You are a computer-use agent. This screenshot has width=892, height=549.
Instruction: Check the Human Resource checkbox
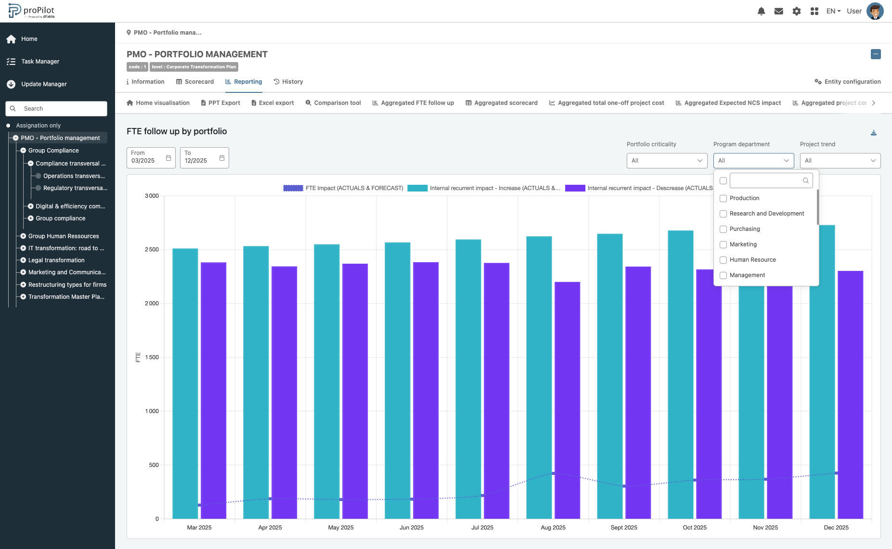coord(723,260)
